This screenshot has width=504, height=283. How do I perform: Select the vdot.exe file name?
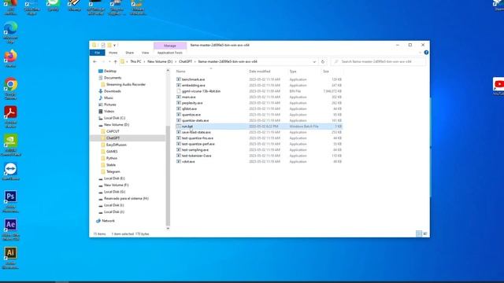tap(188, 161)
